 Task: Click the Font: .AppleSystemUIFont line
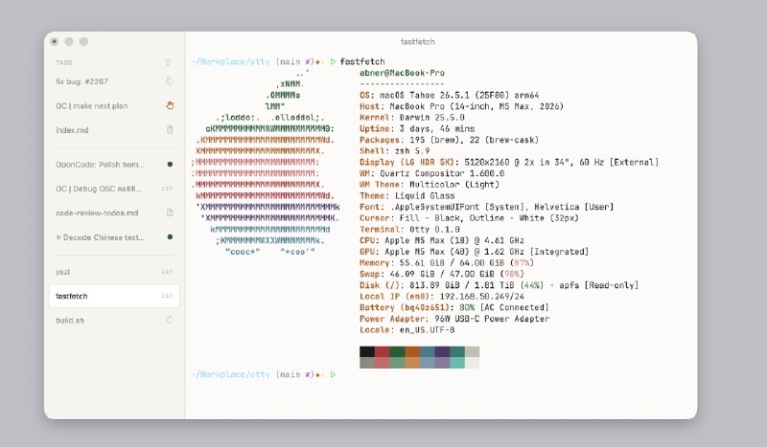[x=487, y=207]
